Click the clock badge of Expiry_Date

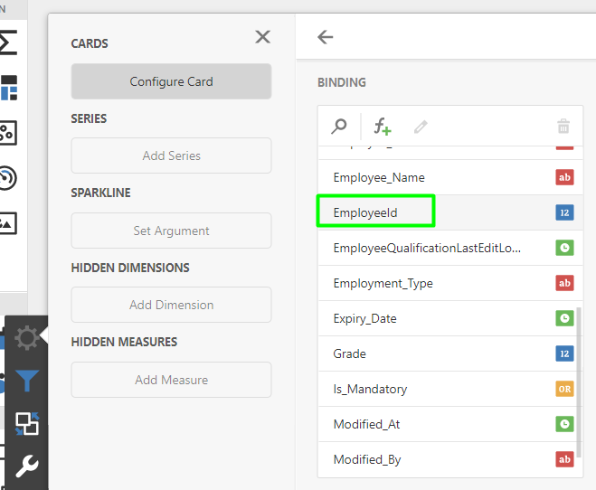click(564, 318)
